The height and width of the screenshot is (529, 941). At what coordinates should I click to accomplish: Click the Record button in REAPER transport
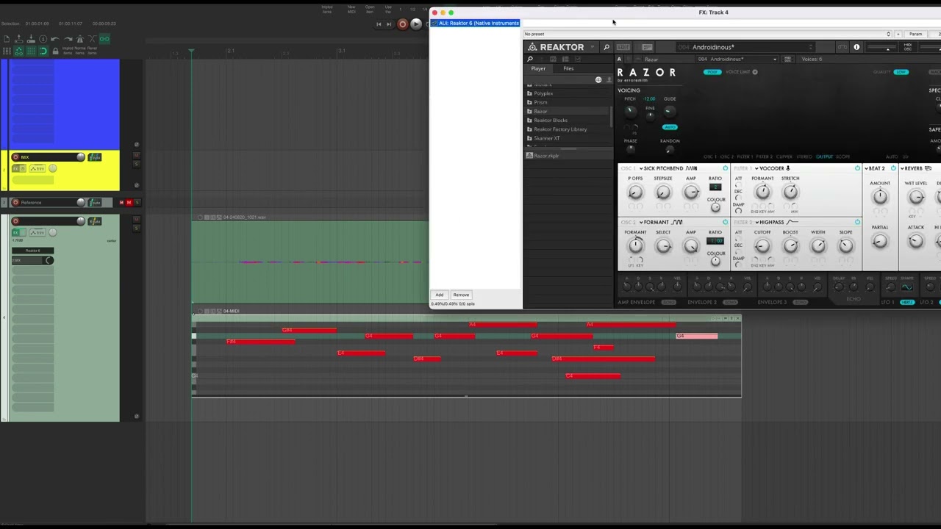(x=402, y=24)
